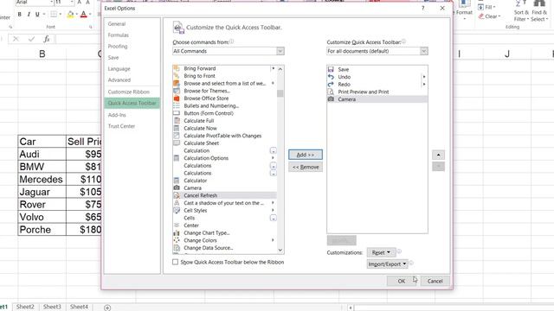This screenshot has height=311, width=554.
Task: Click the red Font Color button in ribbon
Action: pyautogui.click(x=84, y=15)
